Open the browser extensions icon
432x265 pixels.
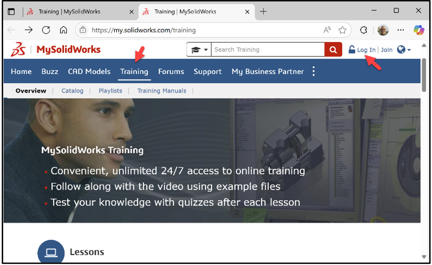(x=363, y=30)
